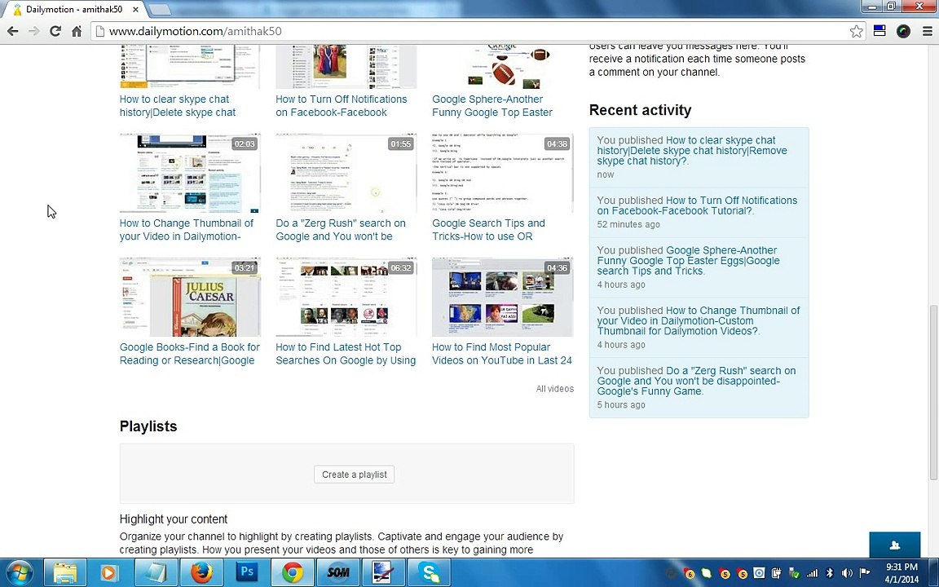Click the round colorful extension icon

tap(903, 31)
